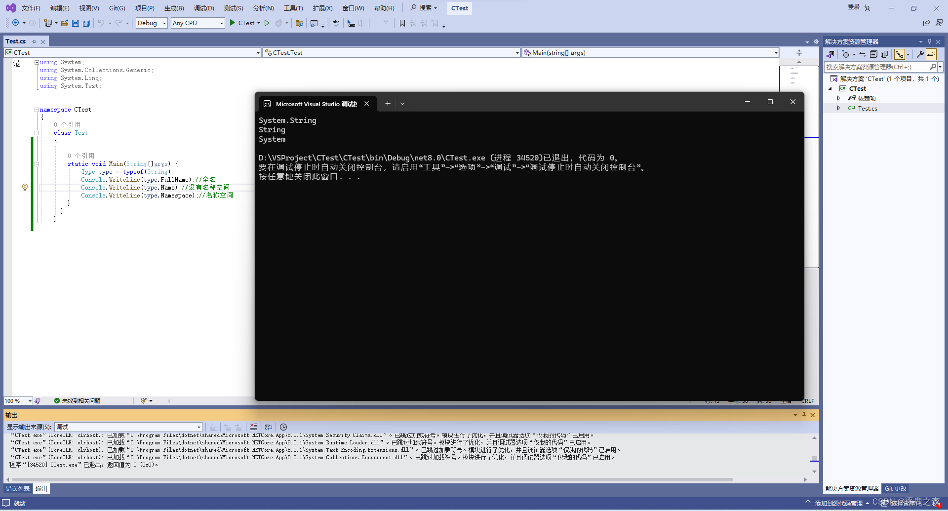Select Test.cs file in Solution Explorer
948x511 pixels.
tap(868, 109)
